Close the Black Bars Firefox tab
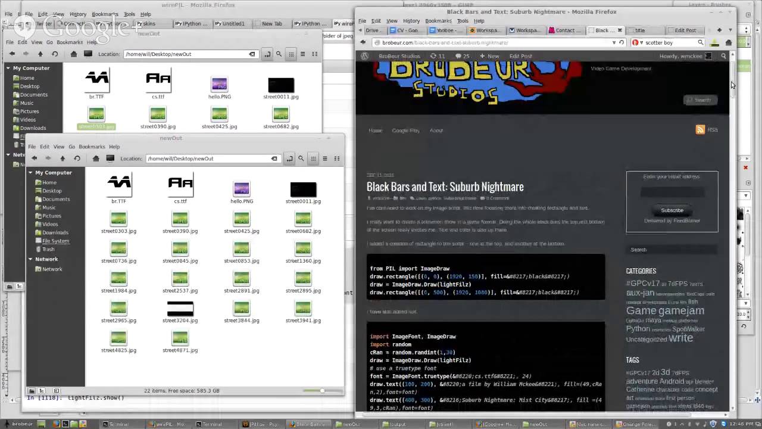Image resolution: width=762 pixels, height=429 pixels. (x=620, y=30)
